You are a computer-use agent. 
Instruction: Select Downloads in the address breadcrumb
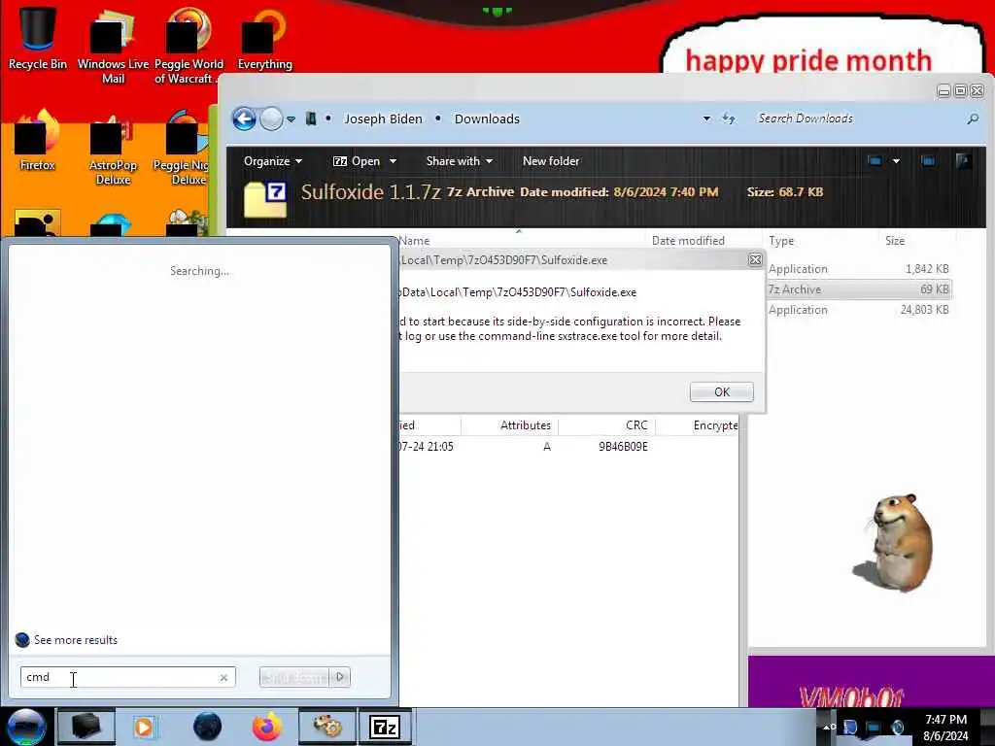coord(487,119)
